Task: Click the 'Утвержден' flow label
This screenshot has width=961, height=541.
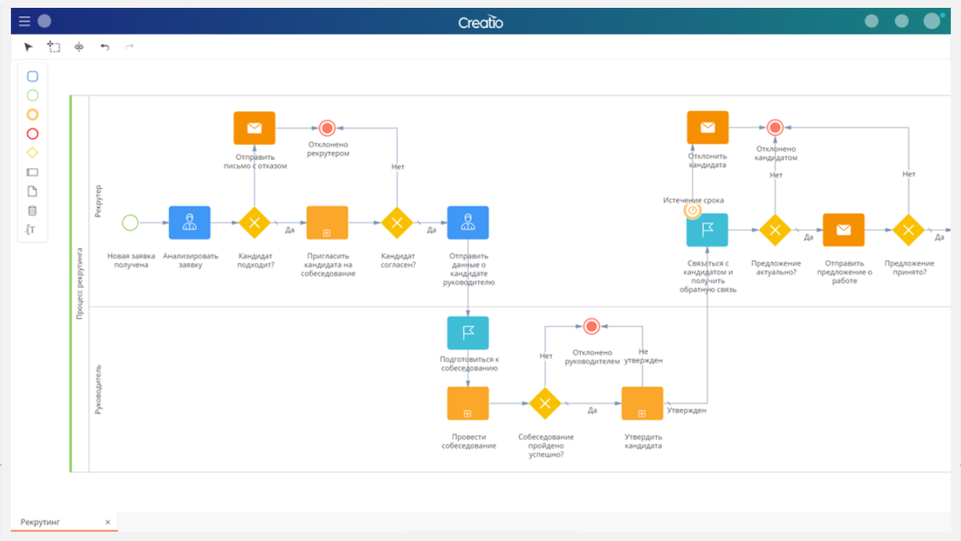Action: [x=686, y=411]
